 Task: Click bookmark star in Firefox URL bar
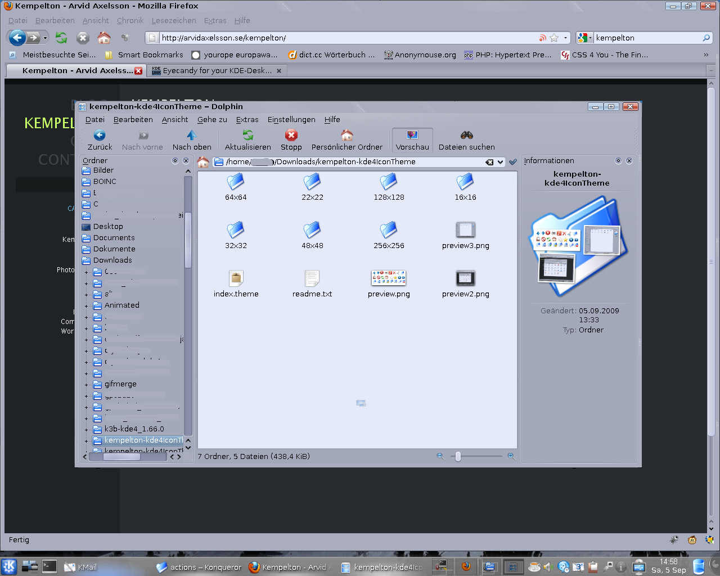[x=554, y=38]
